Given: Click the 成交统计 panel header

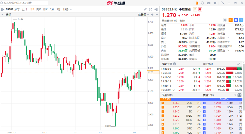Looking at the screenshot, I should coord(208,64).
